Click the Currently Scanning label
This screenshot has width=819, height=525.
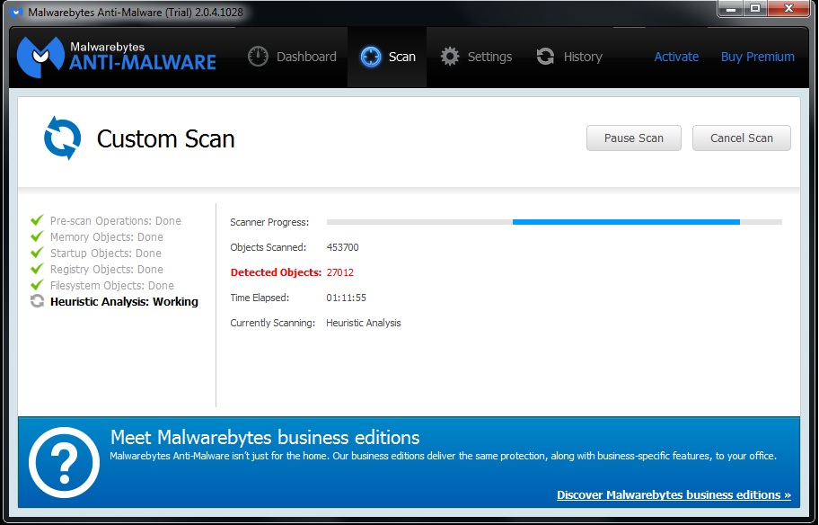(x=273, y=323)
